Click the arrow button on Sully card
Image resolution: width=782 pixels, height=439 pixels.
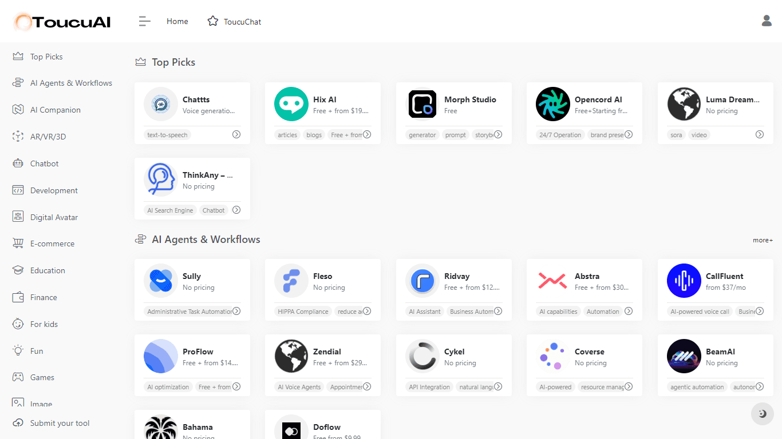[x=236, y=311]
